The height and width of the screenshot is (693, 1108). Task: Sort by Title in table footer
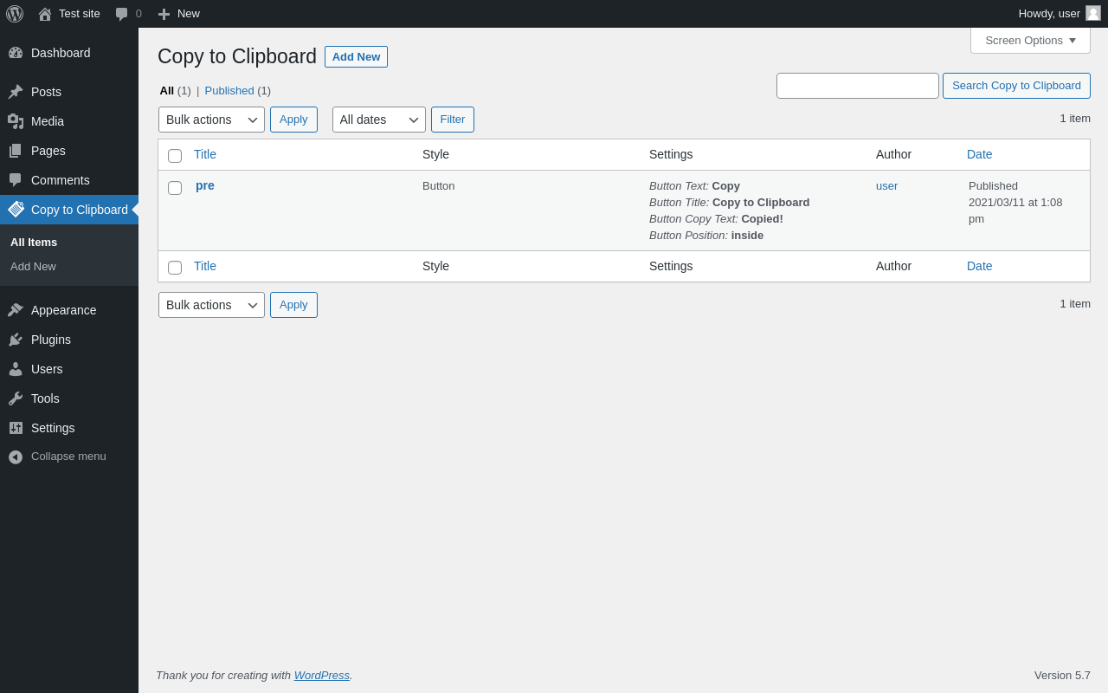(205, 266)
